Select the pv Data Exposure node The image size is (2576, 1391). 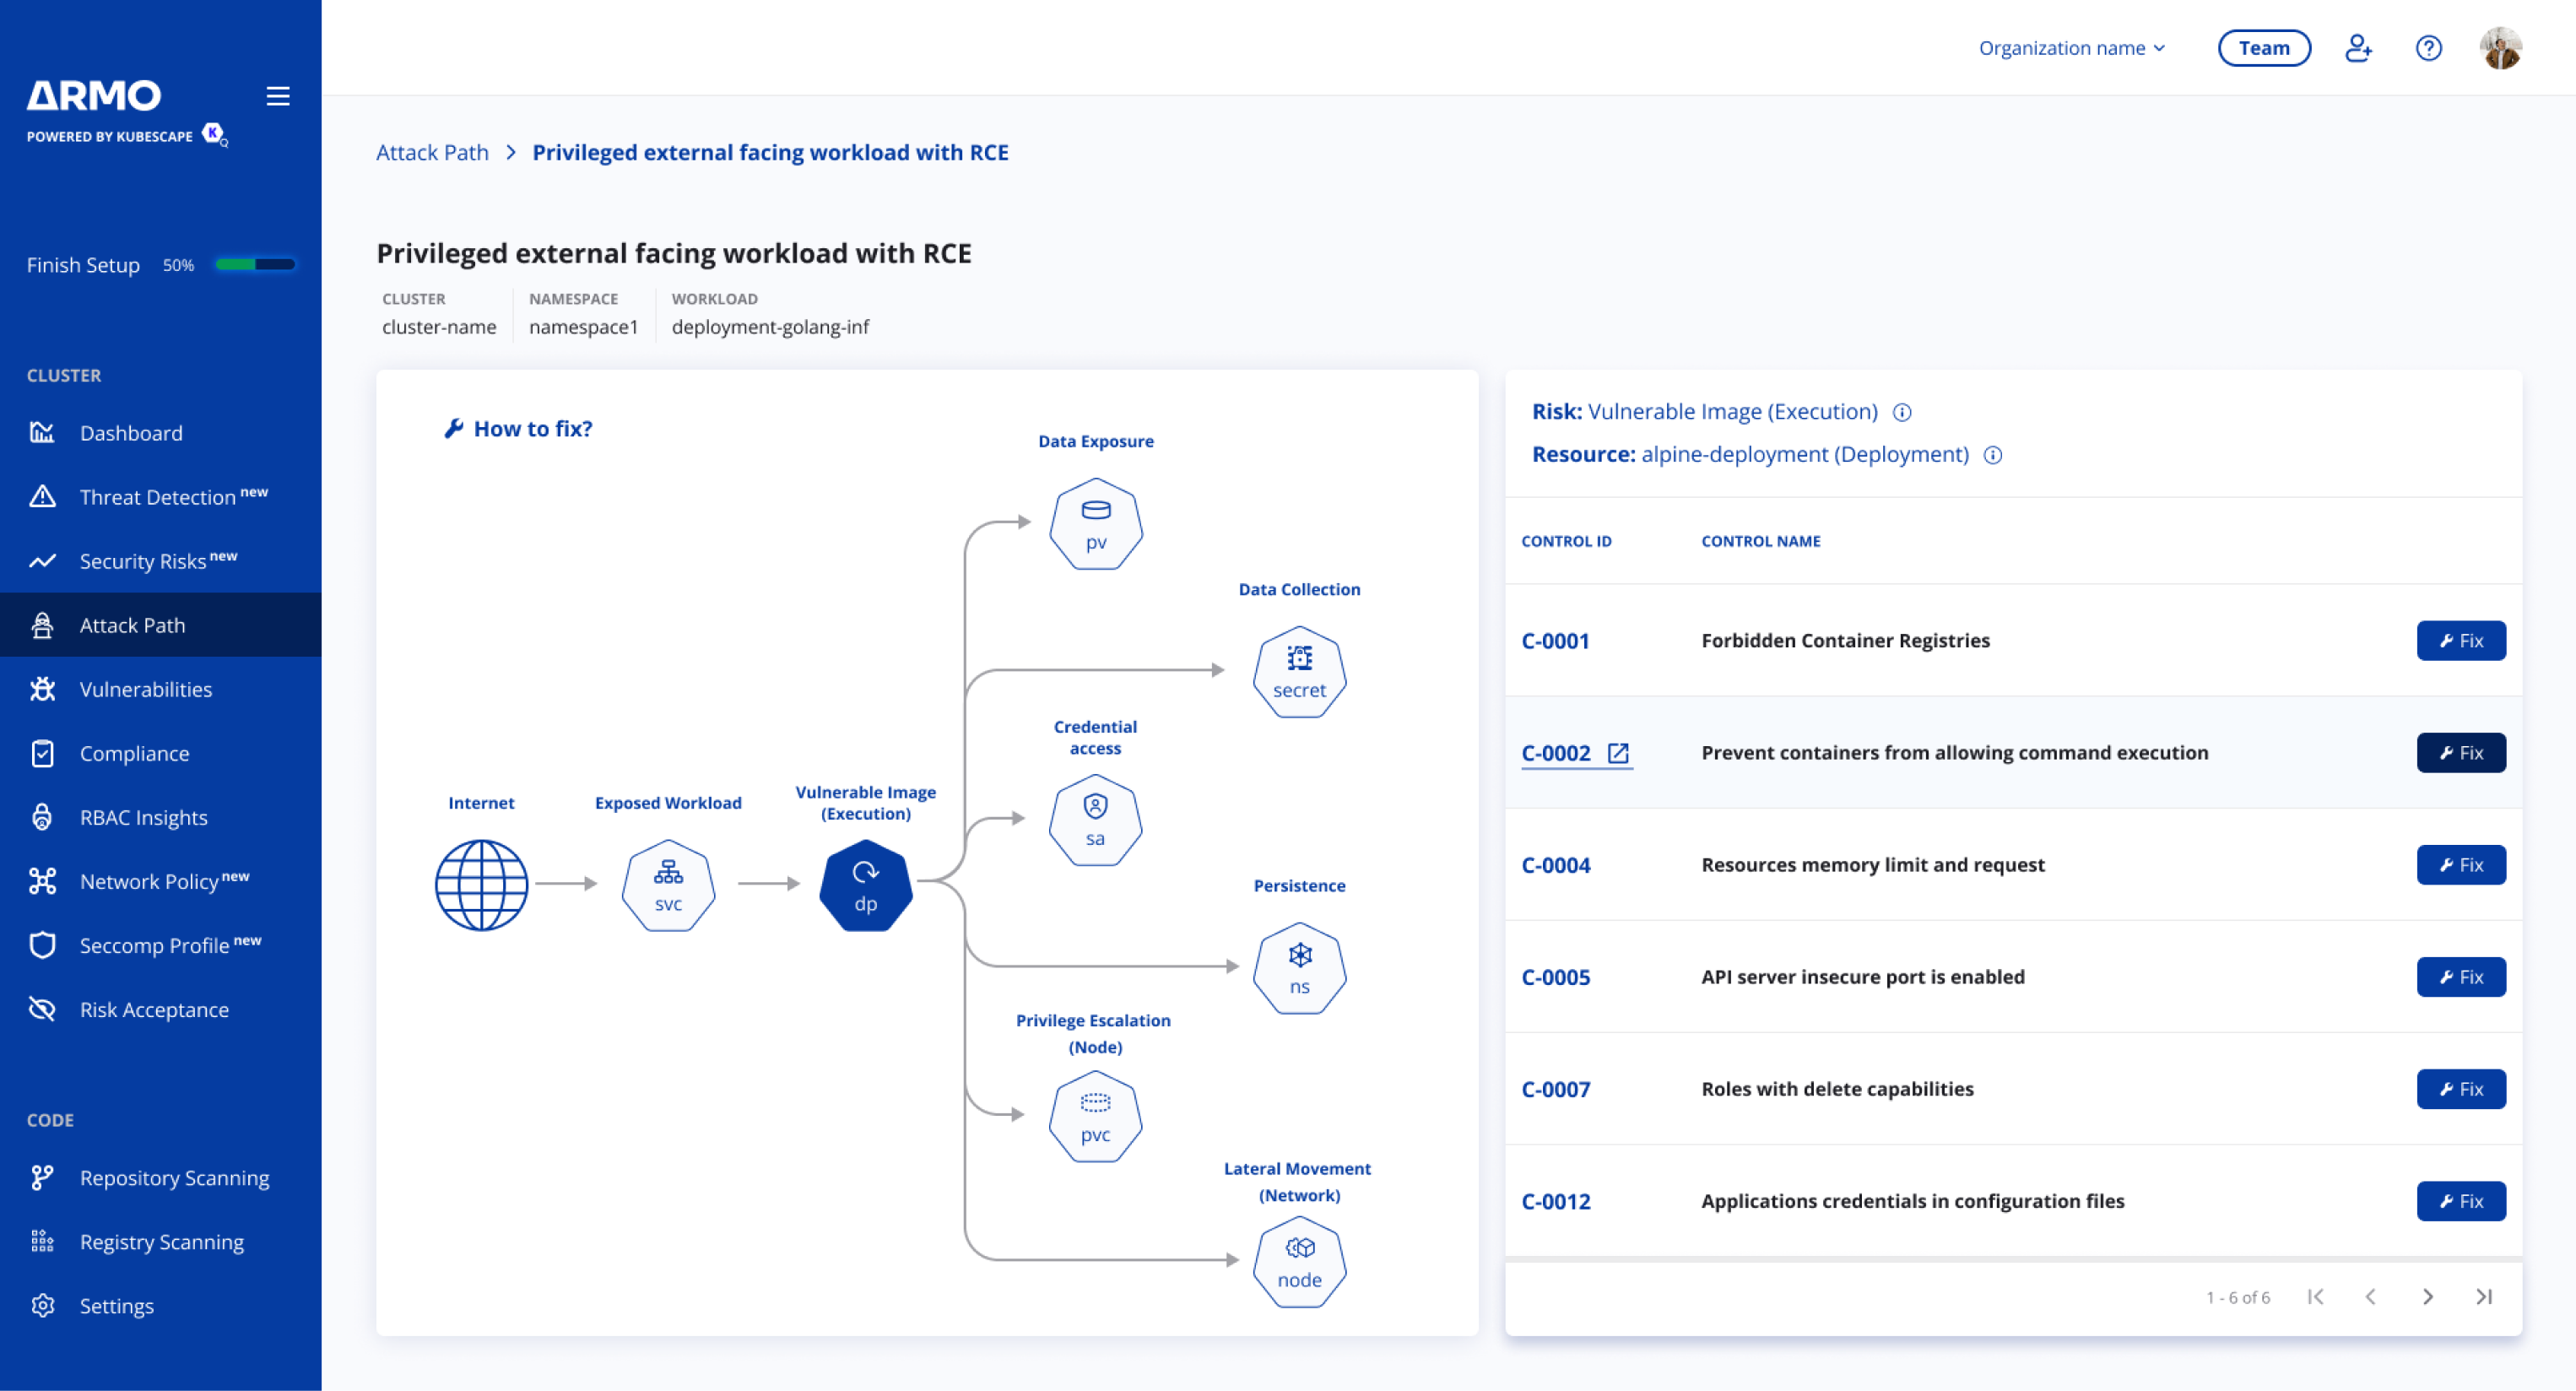1096,524
